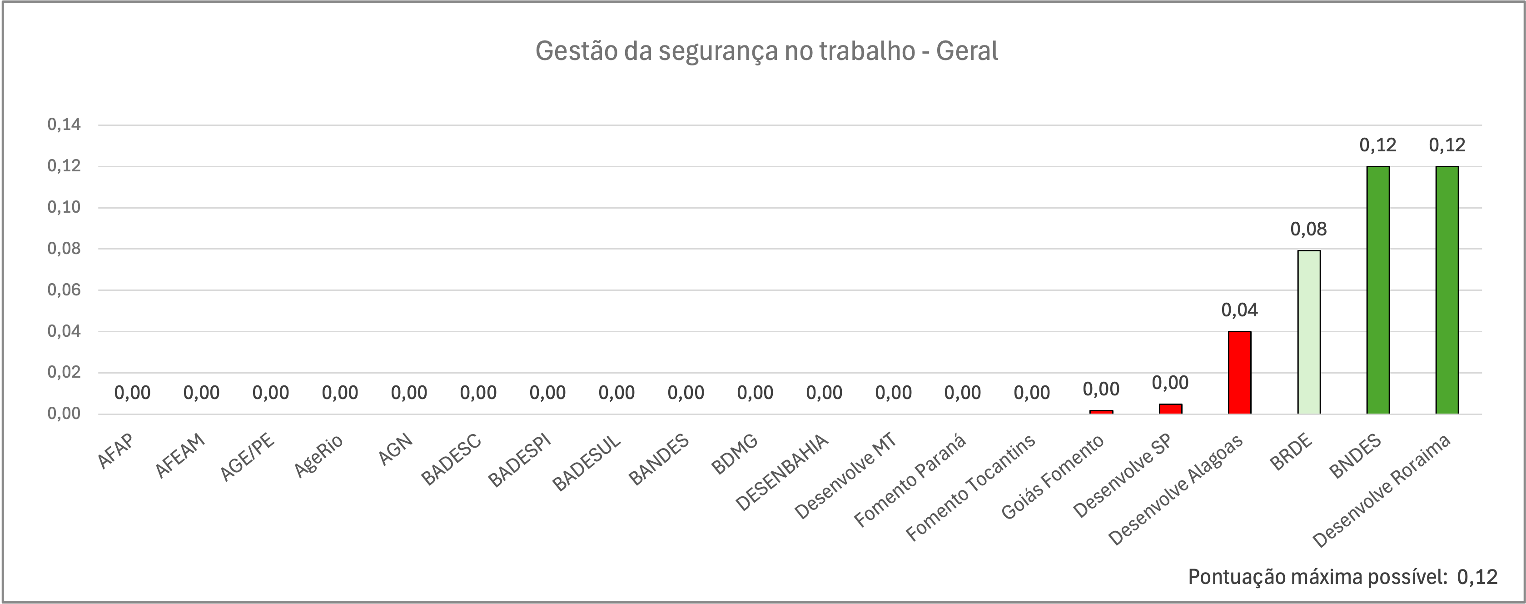
Task: Select the green Desenvolve Roraima bar
Action: pos(1447,290)
